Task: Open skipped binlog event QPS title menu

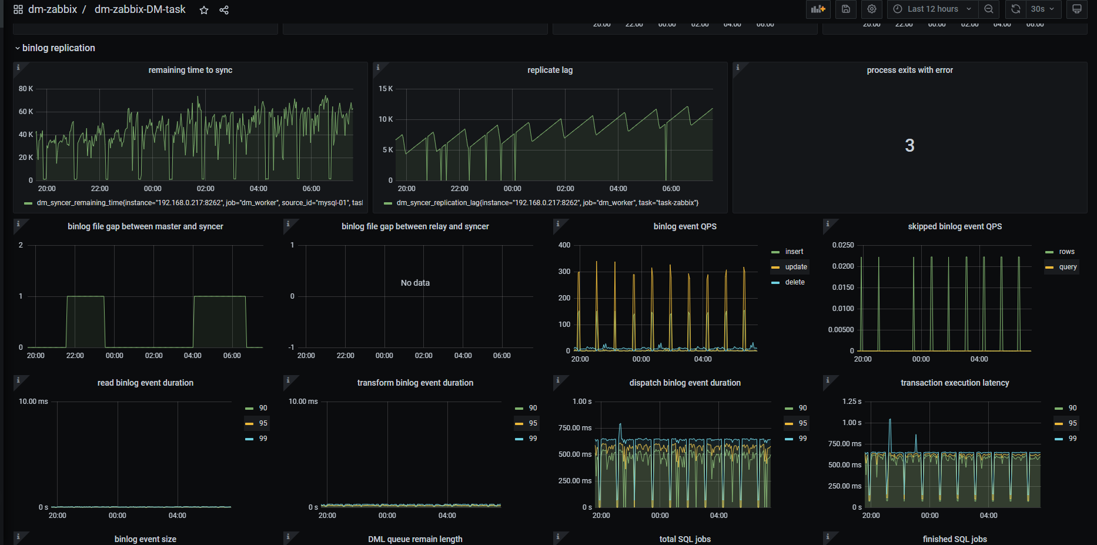Action: (955, 226)
